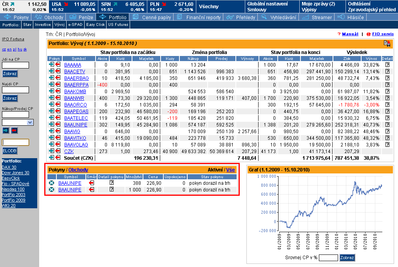Open the Obchody main menu
Screen dimensions: 398x267
tap(49, 17)
